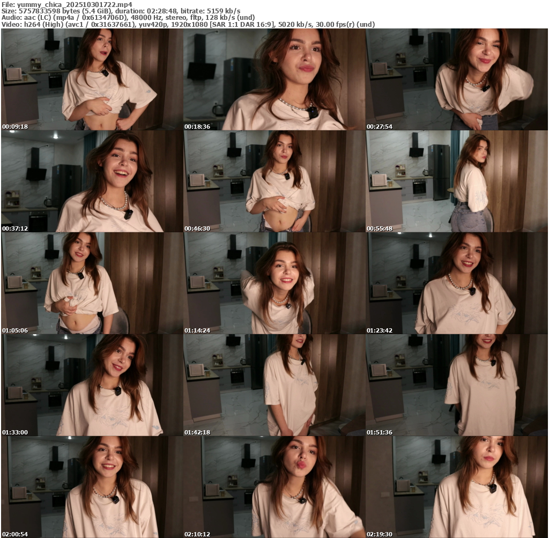549x538 pixels.
Task: Click the final 02:19:30 thumbnail
Action: pyautogui.click(x=456, y=487)
